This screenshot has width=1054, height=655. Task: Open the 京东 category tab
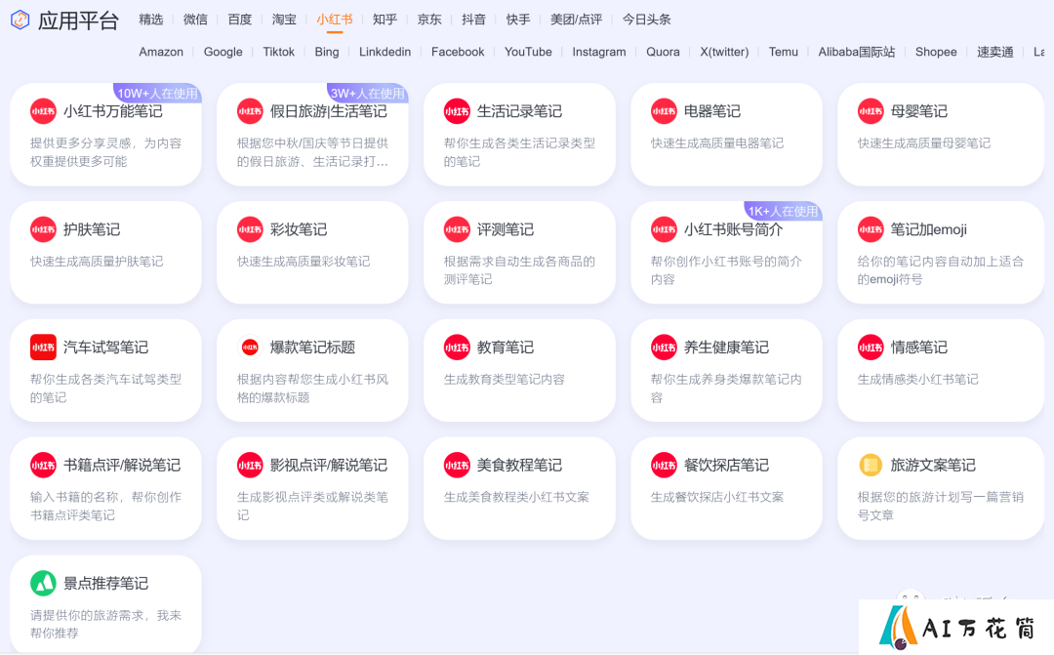click(429, 20)
